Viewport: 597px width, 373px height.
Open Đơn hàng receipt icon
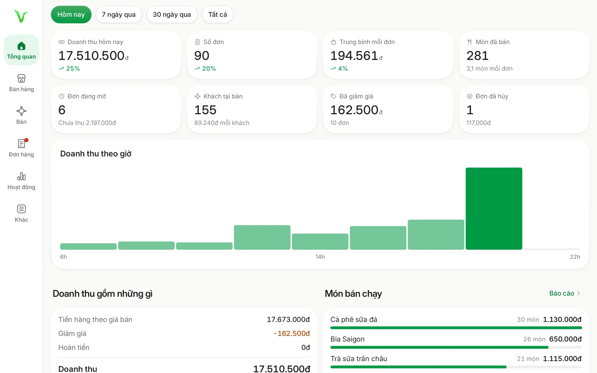[x=21, y=144]
